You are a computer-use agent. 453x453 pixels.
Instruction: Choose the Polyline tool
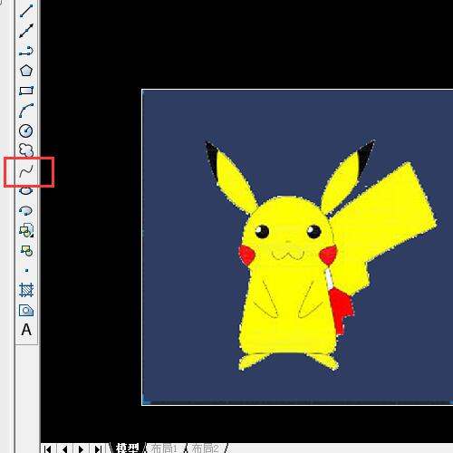[26, 51]
